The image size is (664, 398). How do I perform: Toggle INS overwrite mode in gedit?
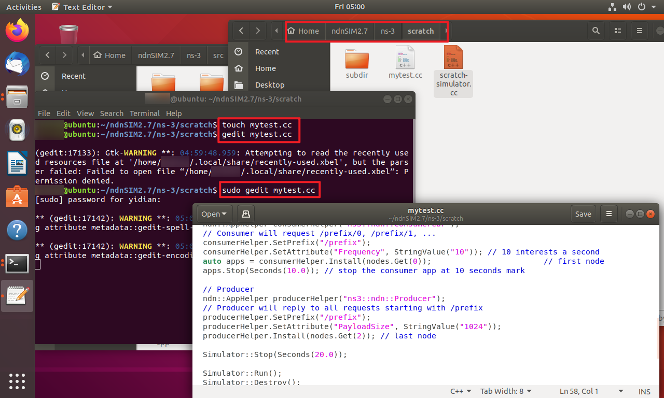(x=644, y=391)
